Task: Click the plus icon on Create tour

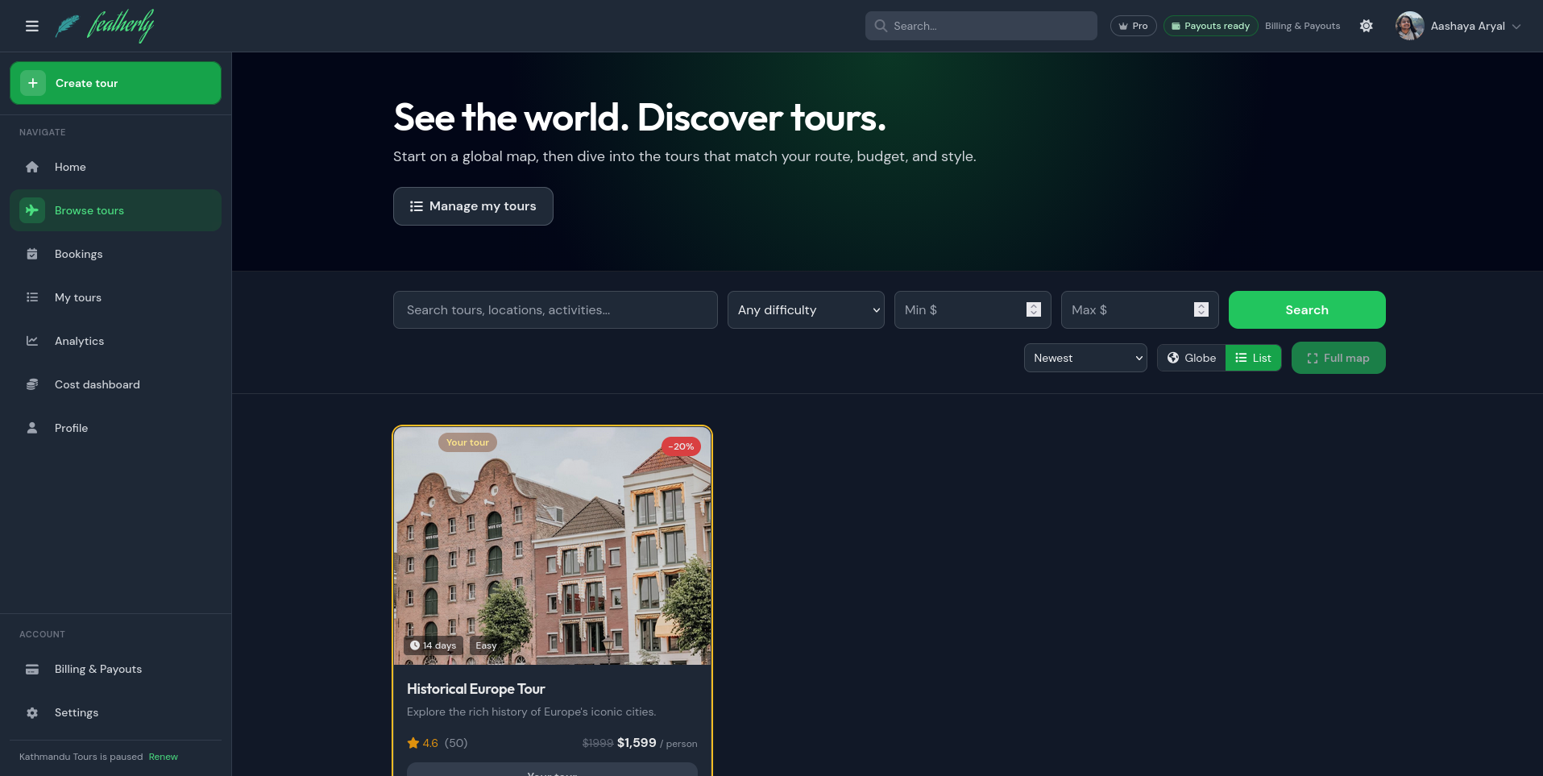Action: pos(33,83)
